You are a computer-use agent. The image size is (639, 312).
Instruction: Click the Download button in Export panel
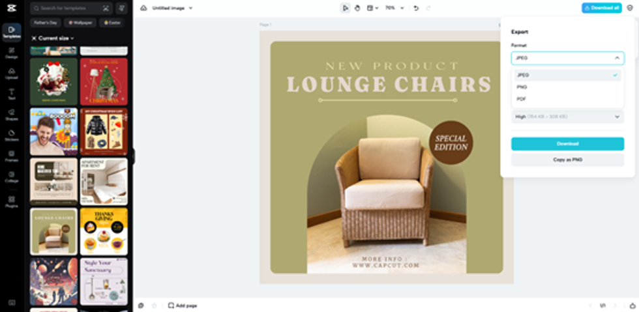tap(567, 144)
